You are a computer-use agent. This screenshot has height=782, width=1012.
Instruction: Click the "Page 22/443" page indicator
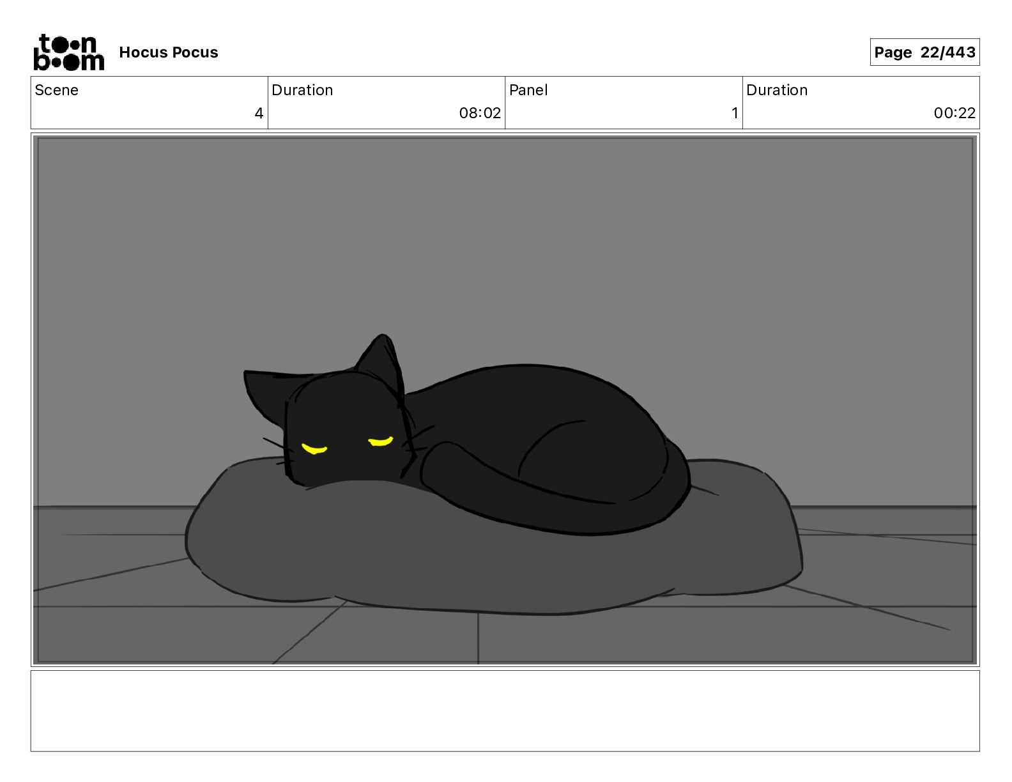pyautogui.click(x=924, y=52)
